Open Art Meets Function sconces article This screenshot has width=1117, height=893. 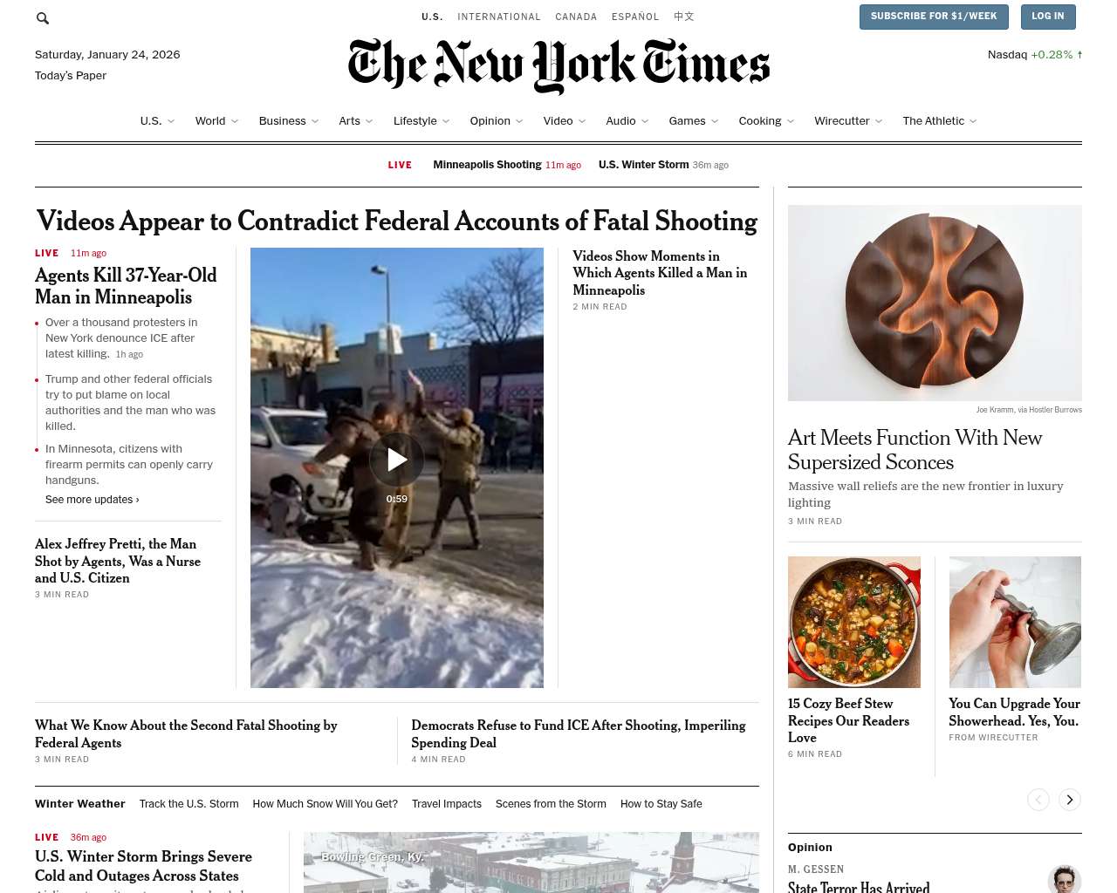(x=915, y=450)
